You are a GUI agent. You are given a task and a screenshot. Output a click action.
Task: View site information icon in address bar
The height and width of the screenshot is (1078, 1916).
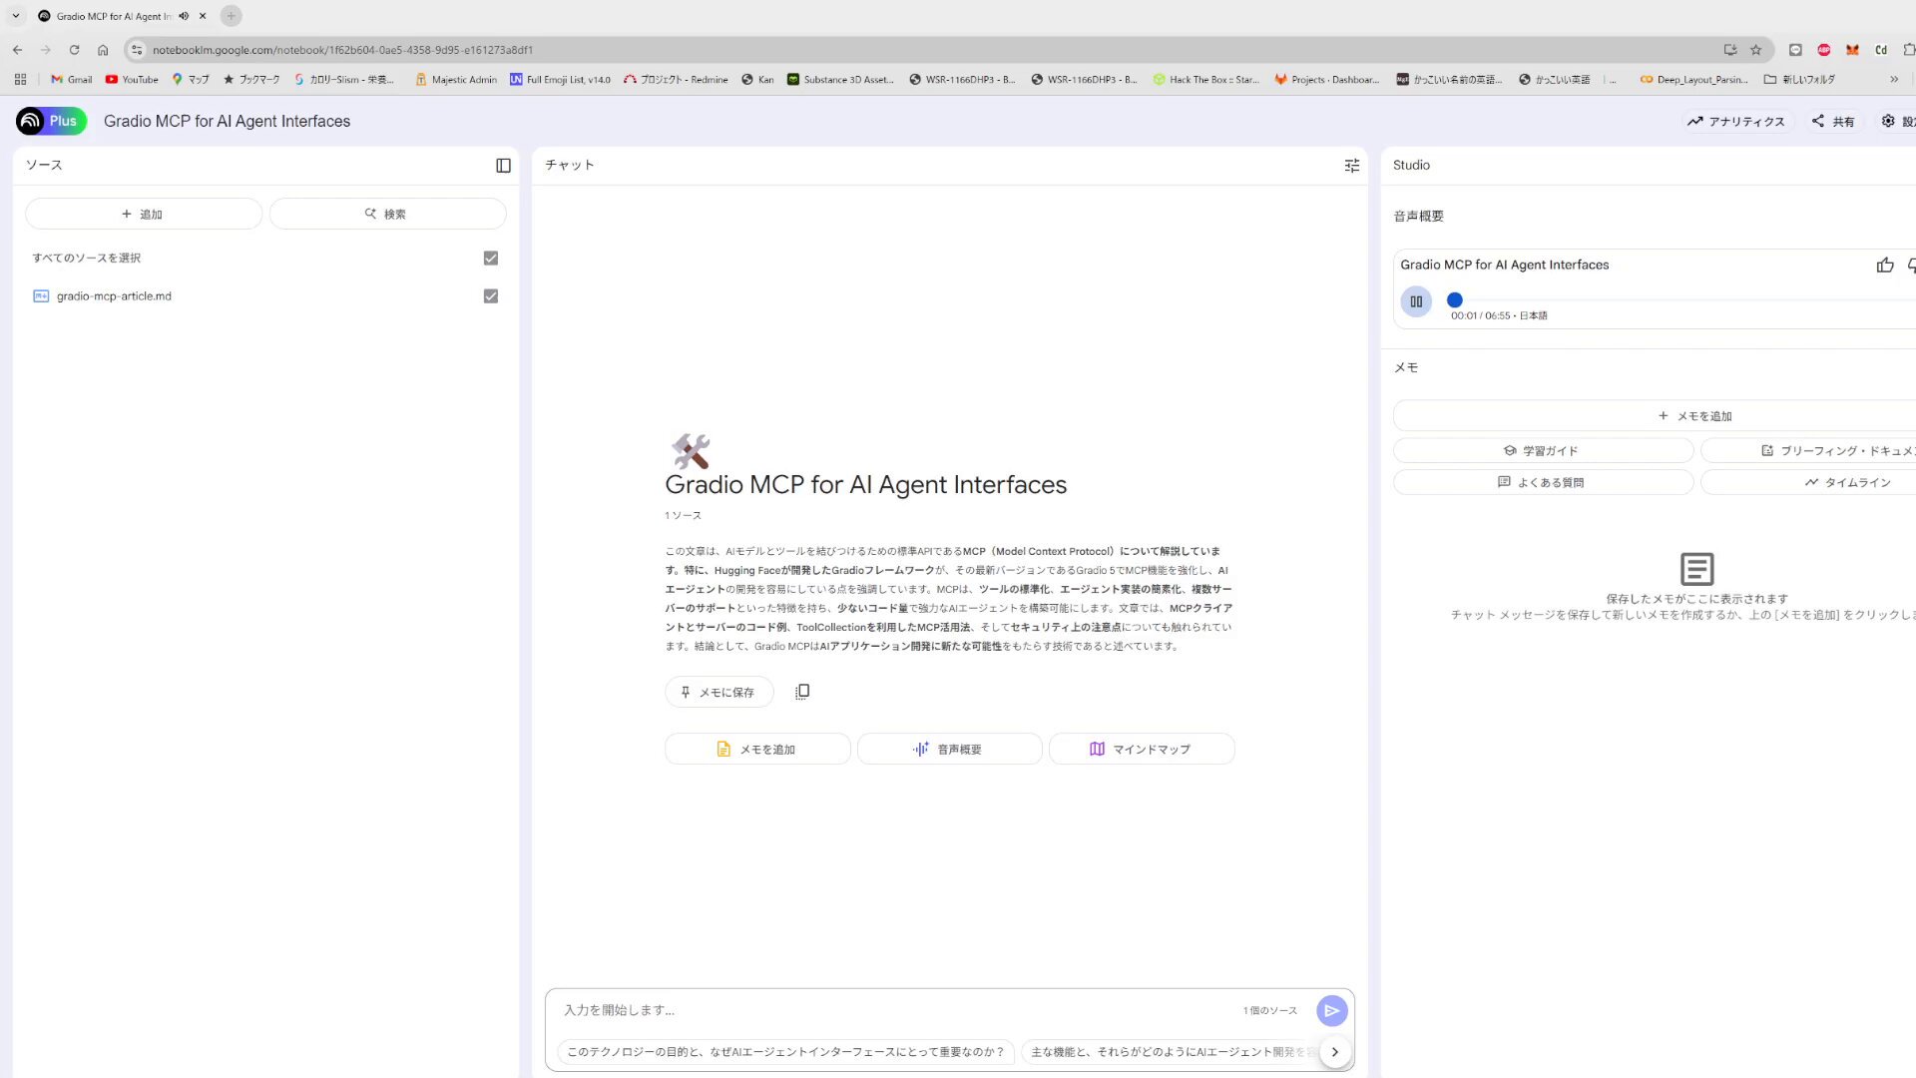point(137,50)
